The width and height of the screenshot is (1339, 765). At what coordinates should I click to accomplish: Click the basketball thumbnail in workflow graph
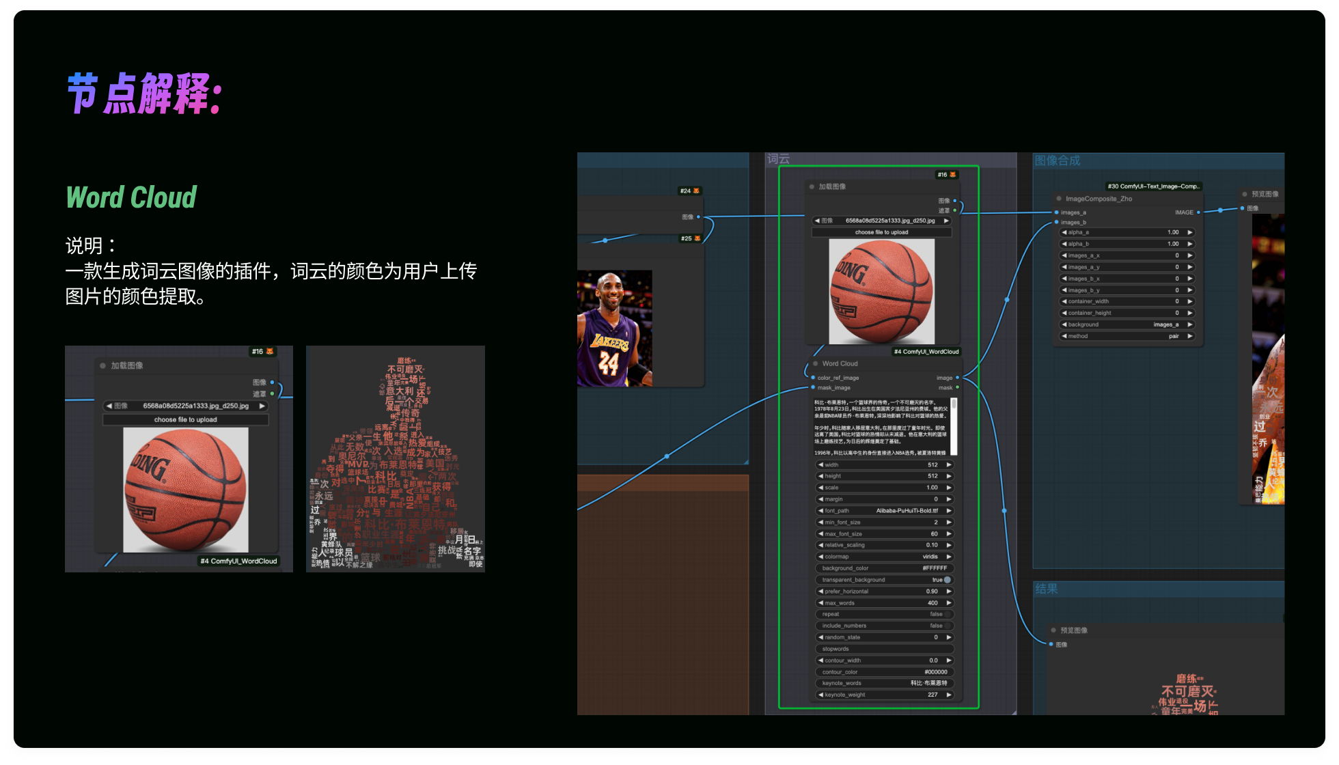[x=881, y=292]
